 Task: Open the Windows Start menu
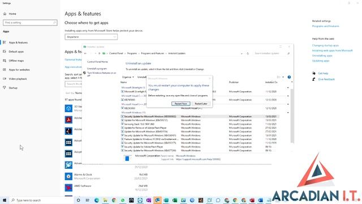[x=5, y=200]
